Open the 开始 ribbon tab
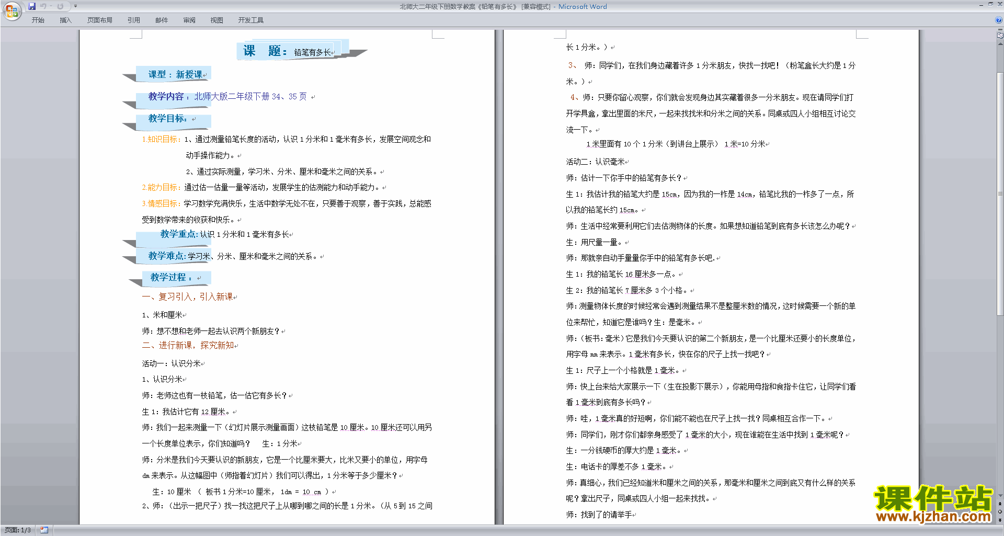1004x536 pixels. [38, 20]
